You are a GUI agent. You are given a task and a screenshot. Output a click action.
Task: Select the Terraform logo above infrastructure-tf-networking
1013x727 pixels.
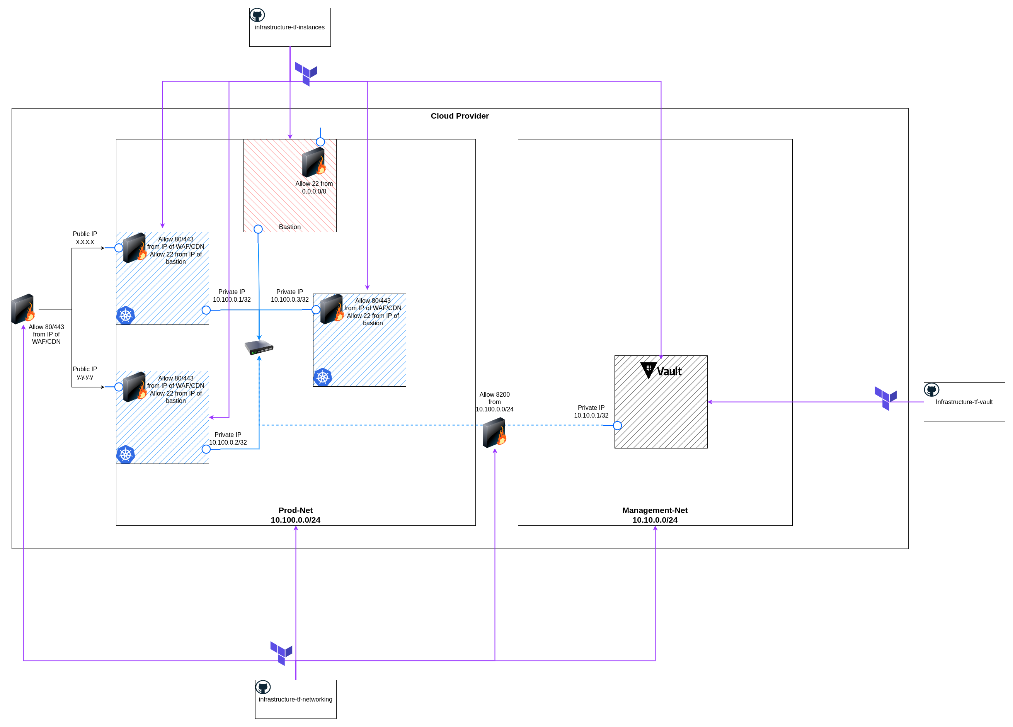[x=281, y=653]
